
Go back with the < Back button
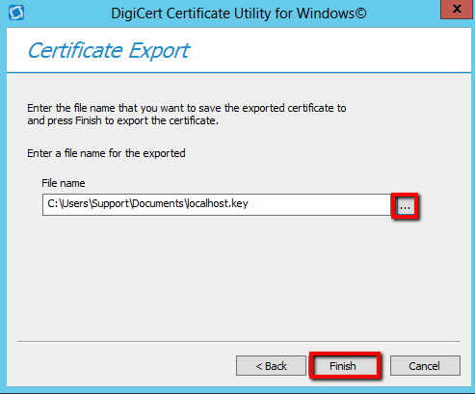271,366
